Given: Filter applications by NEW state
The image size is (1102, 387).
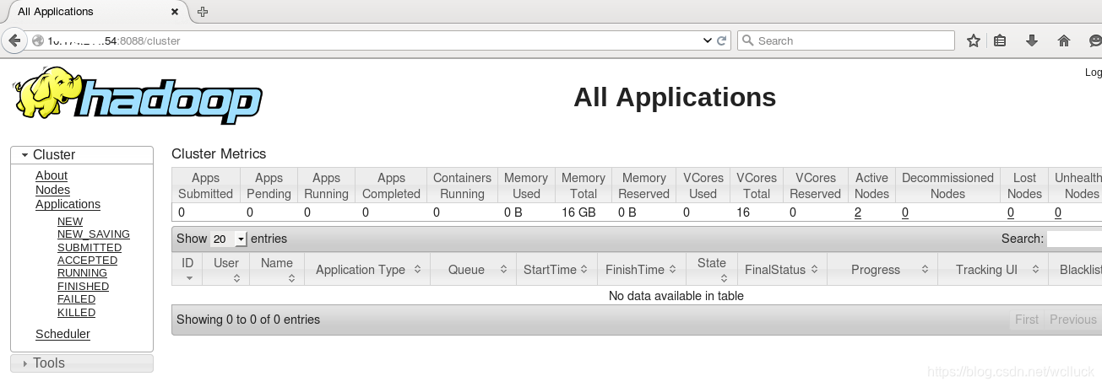Looking at the screenshot, I should pos(70,222).
